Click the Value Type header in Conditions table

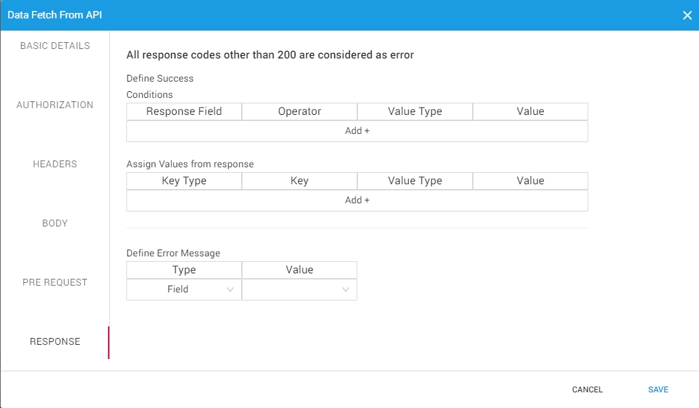(x=415, y=112)
